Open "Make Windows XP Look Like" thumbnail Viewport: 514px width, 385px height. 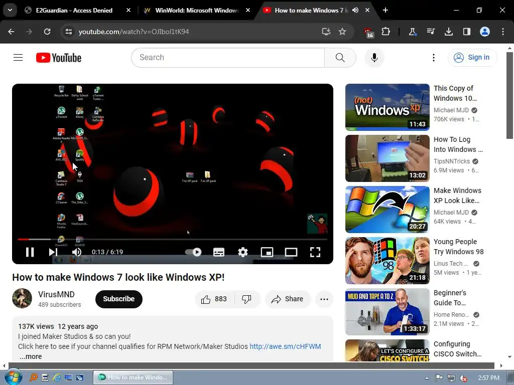point(387,210)
